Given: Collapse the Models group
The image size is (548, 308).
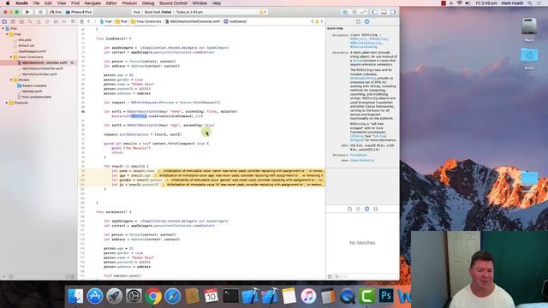Looking at the screenshot, I should tap(11, 80).
